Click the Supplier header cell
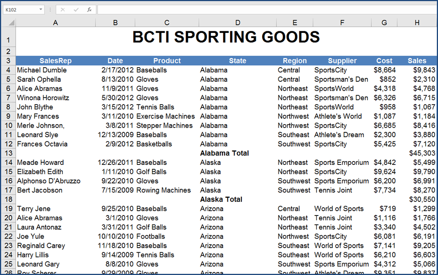 pos(342,61)
